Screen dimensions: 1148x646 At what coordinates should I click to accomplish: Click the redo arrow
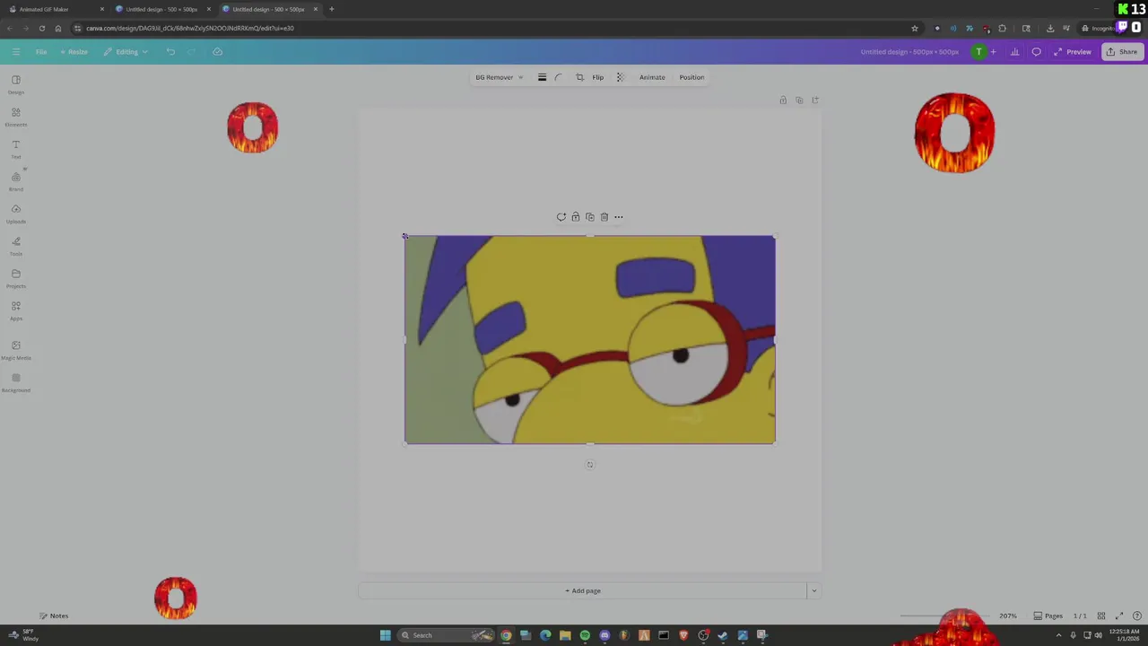(191, 52)
